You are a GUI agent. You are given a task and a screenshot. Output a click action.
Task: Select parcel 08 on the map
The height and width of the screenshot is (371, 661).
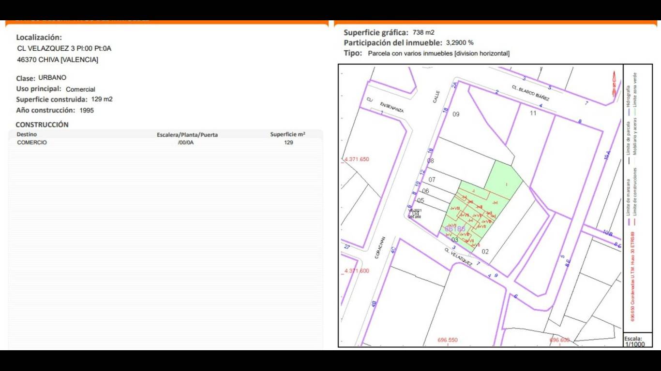[x=430, y=161]
